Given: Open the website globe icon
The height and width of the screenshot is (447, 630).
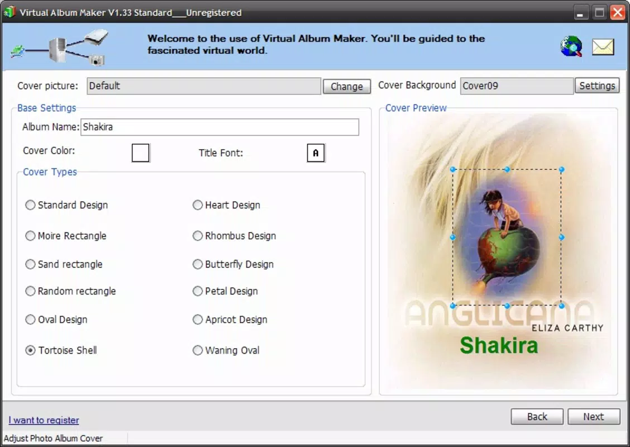Looking at the screenshot, I should [571, 46].
